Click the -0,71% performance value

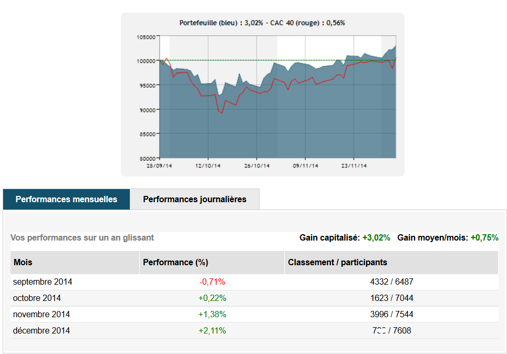pos(212,282)
